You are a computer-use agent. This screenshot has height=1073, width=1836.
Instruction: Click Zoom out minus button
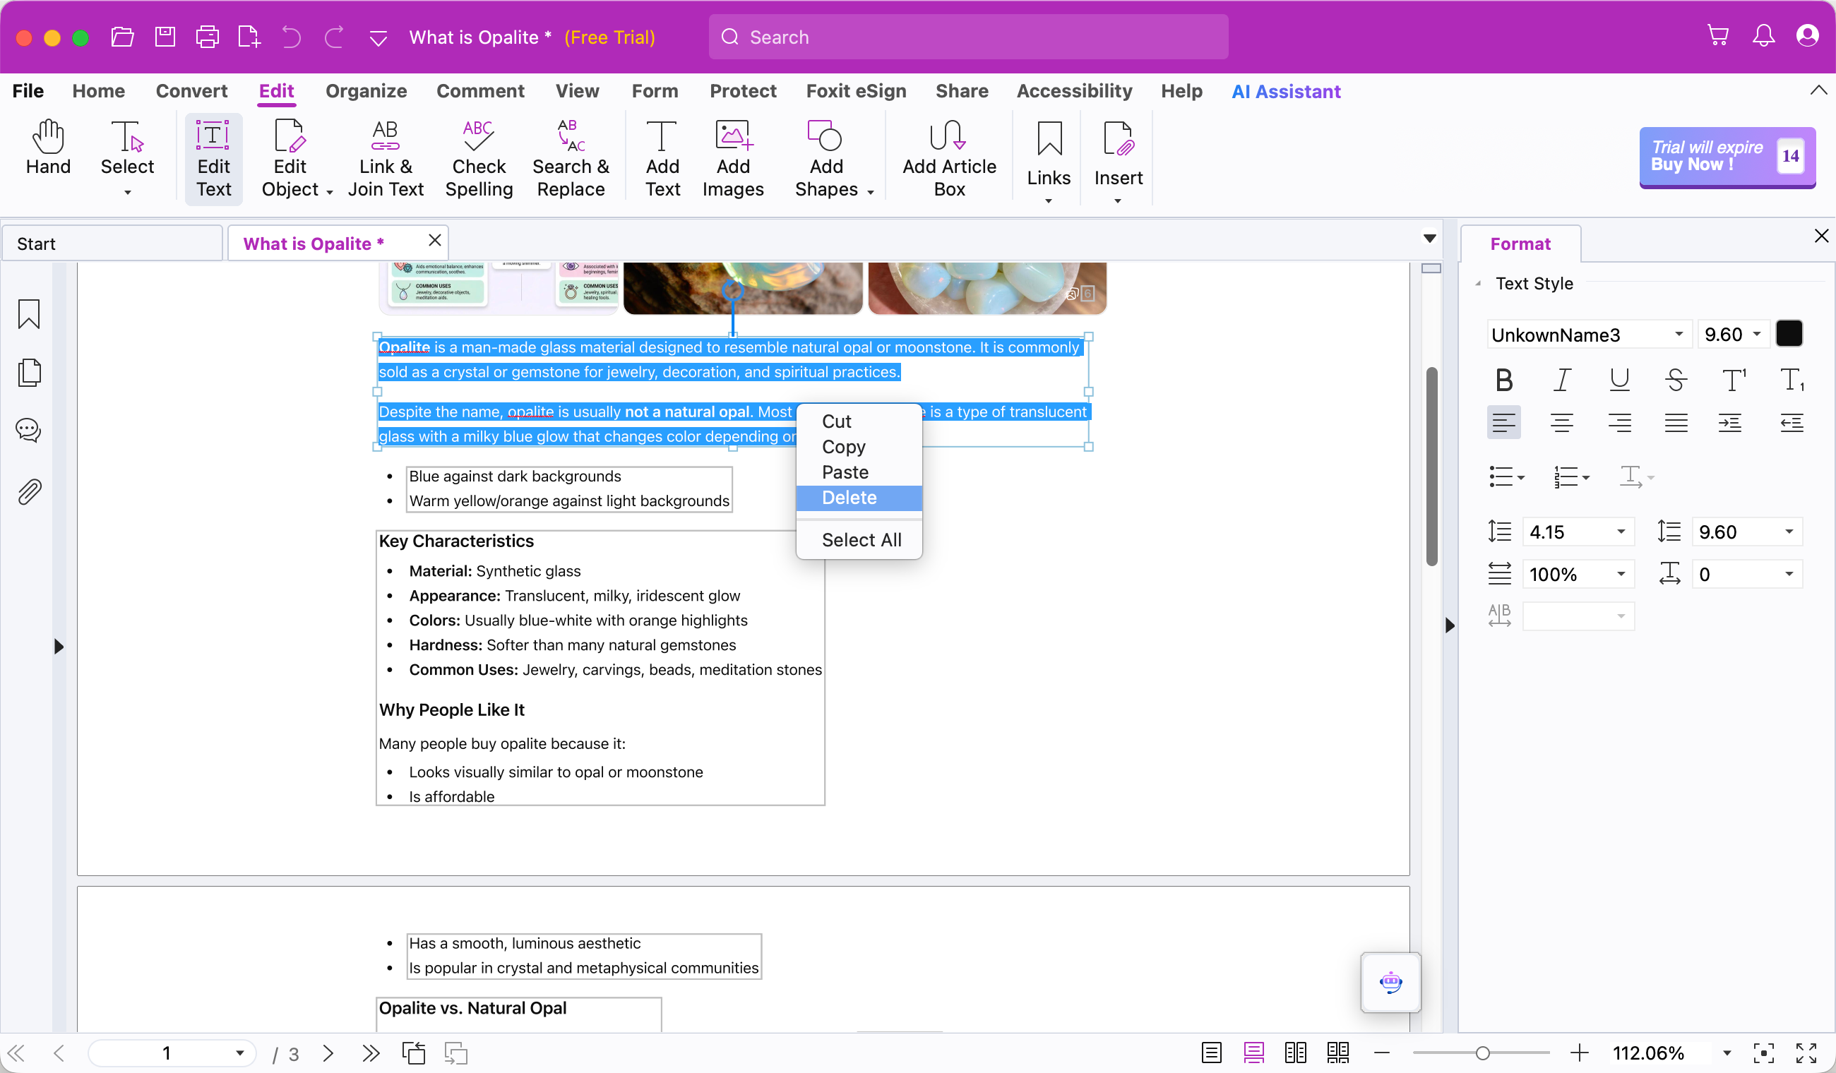[1382, 1053]
